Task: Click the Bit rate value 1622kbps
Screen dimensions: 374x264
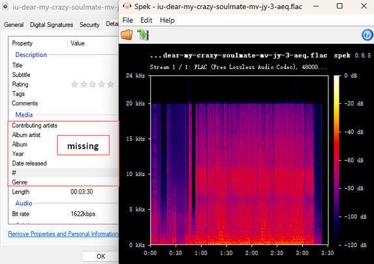Action: tap(83, 214)
